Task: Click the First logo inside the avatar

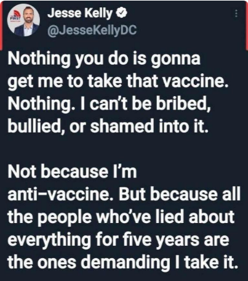Action: point(15,17)
